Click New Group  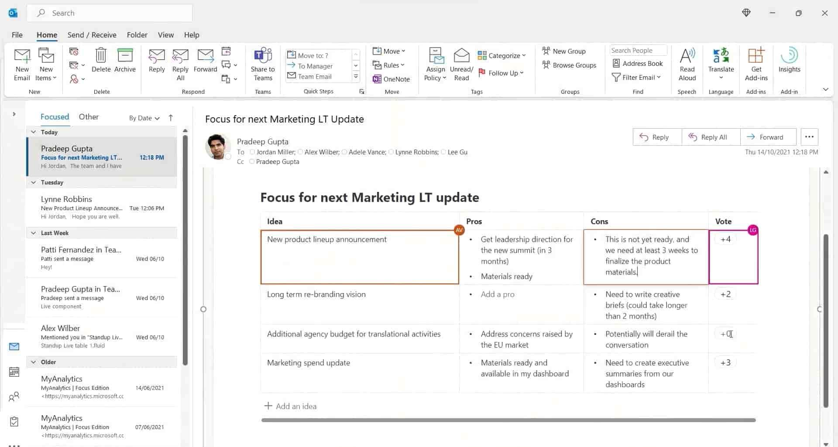[564, 51]
